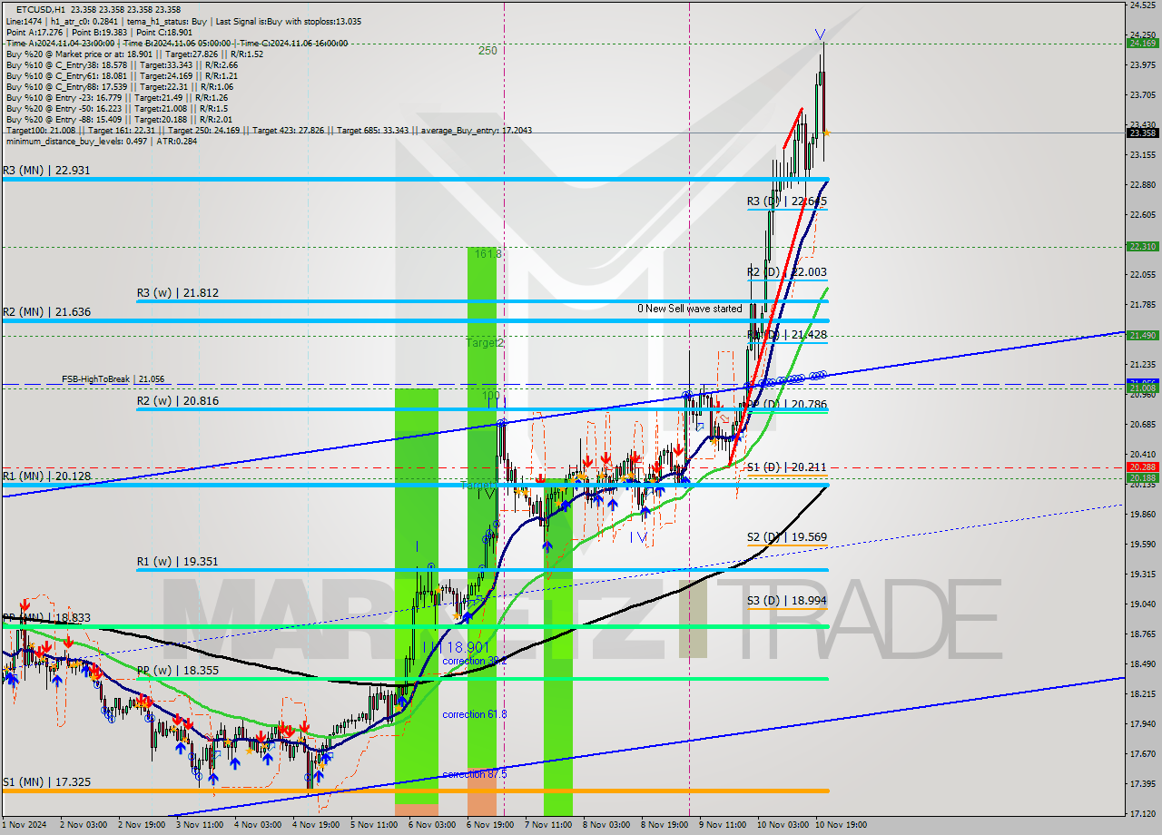Click the red 20.288 price axis tag
The width and height of the screenshot is (1162, 835).
pos(1142,467)
